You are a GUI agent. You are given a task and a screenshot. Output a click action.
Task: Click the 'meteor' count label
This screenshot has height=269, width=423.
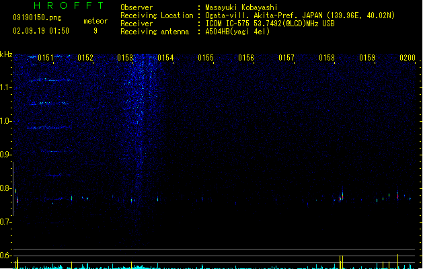coord(95,21)
